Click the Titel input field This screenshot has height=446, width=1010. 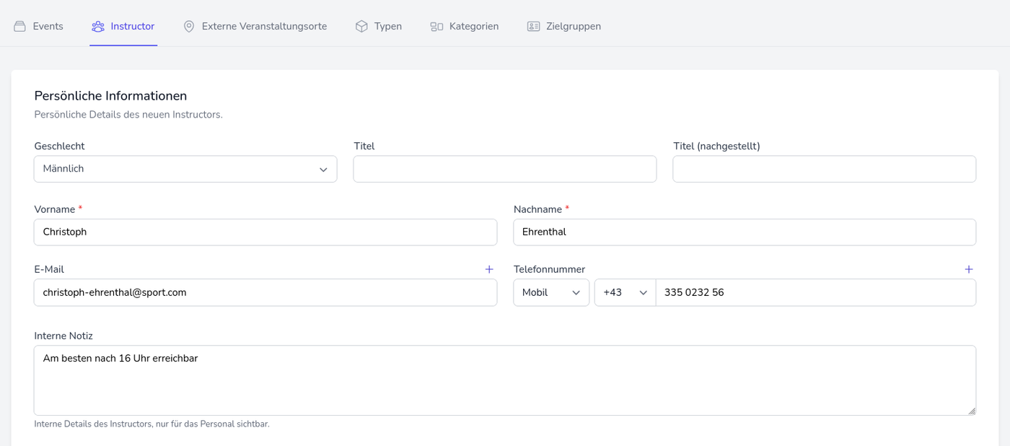click(x=504, y=169)
